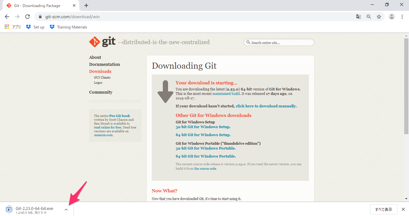The width and height of the screenshot is (409, 216).
Task: Download 32-bit Git for Windows Setup
Action: [203, 127]
